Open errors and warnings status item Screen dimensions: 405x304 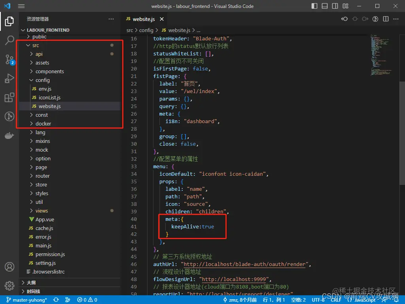click(x=87, y=300)
